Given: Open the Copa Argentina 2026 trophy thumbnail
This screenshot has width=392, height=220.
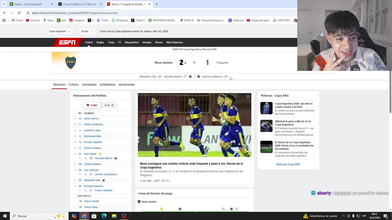Looking at the screenshot, I should click(x=266, y=108).
